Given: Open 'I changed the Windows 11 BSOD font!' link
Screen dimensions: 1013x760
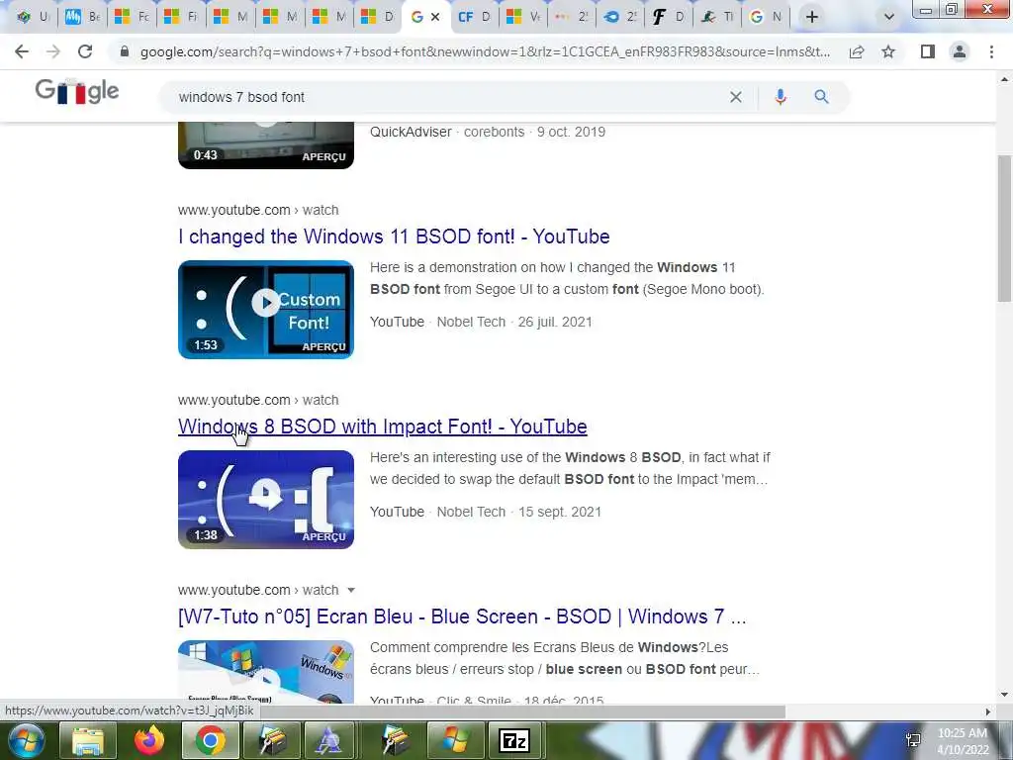Looking at the screenshot, I should point(394,237).
